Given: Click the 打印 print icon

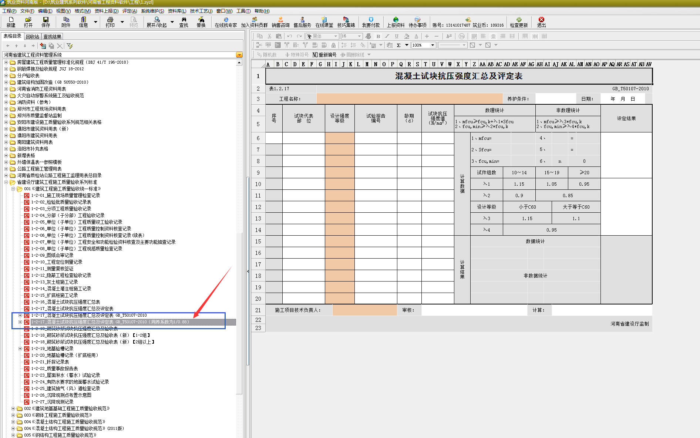Looking at the screenshot, I should [x=110, y=22].
